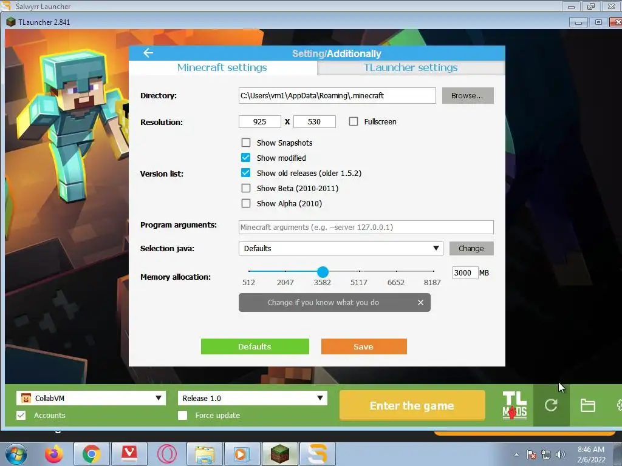This screenshot has width=622, height=466.
Task: Click the network tray icon
Action: 546,454
